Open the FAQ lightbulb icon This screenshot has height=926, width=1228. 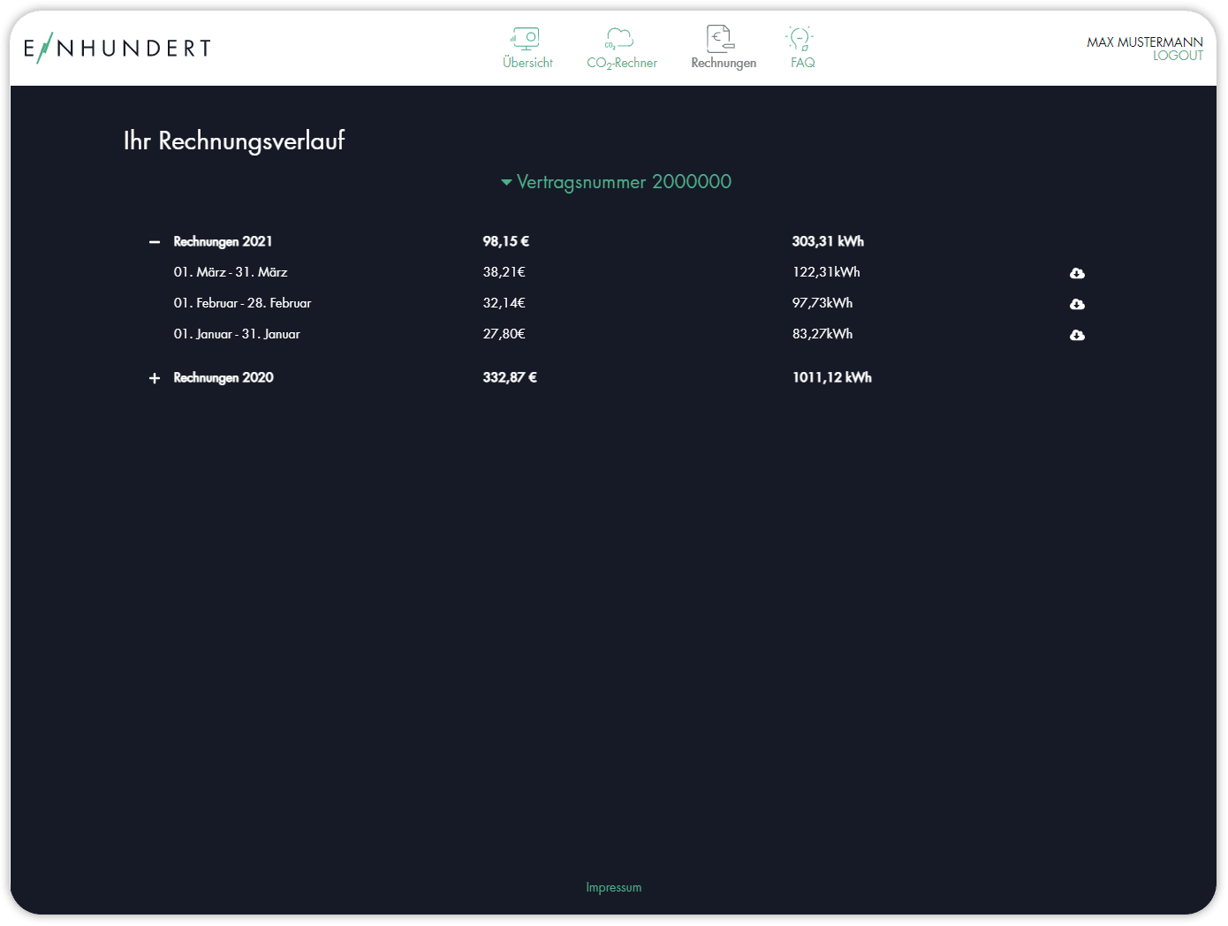pos(800,38)
